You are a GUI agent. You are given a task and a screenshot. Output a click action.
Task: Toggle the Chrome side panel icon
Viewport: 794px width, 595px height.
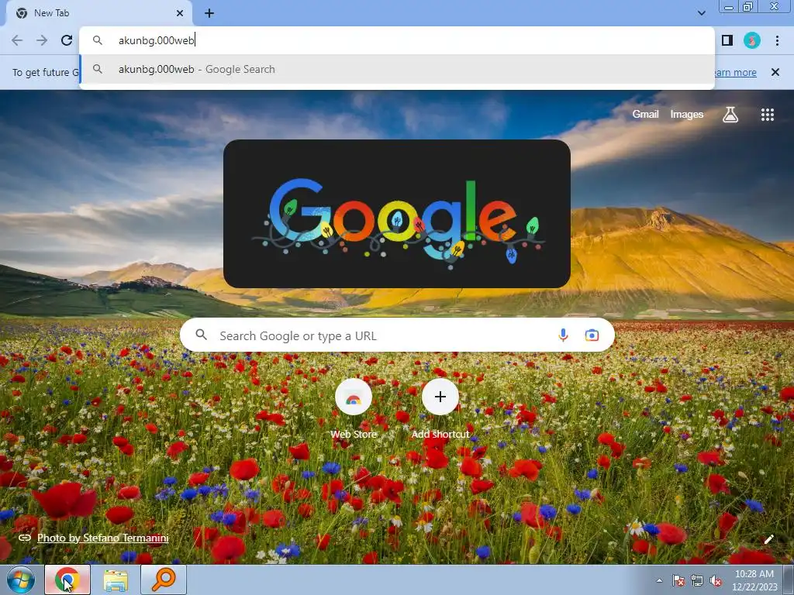727,40
